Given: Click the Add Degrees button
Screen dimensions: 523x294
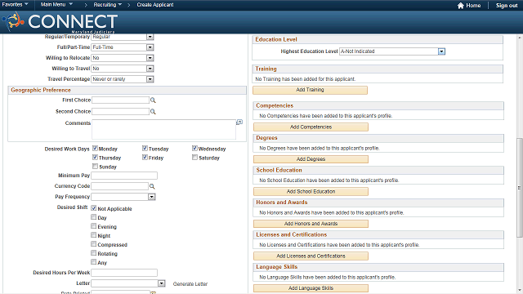Looking at the screenshot, I should coord(311,159).
